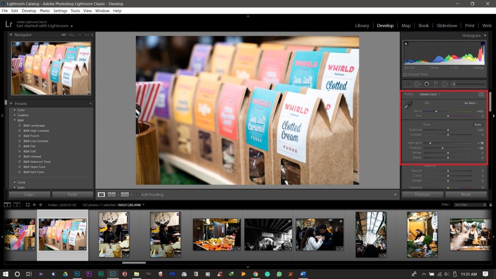The width and height of the screenshot is (496, 279).
Task: Click the plus icon in Presets panel
Action: (91, 104)
